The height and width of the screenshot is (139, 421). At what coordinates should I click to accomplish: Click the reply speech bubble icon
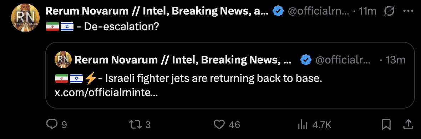point(52,124)
